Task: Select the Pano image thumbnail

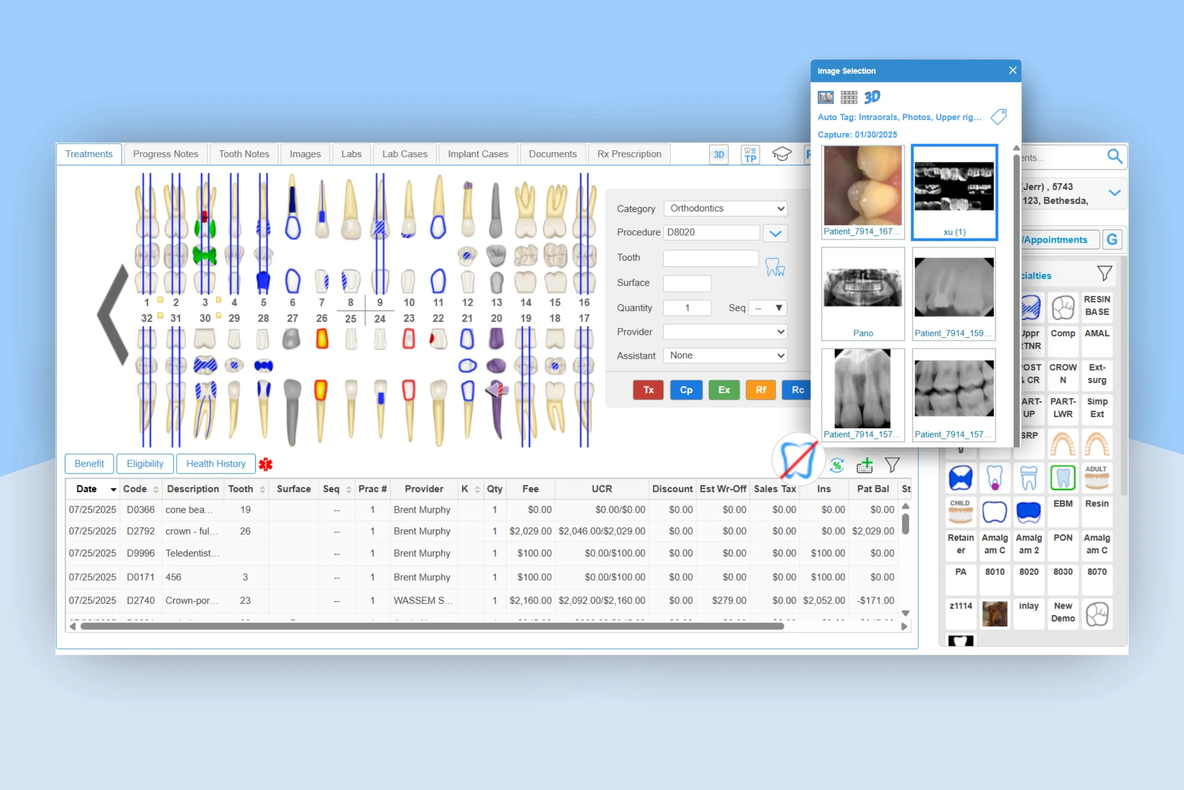Action: coord(863,288)
